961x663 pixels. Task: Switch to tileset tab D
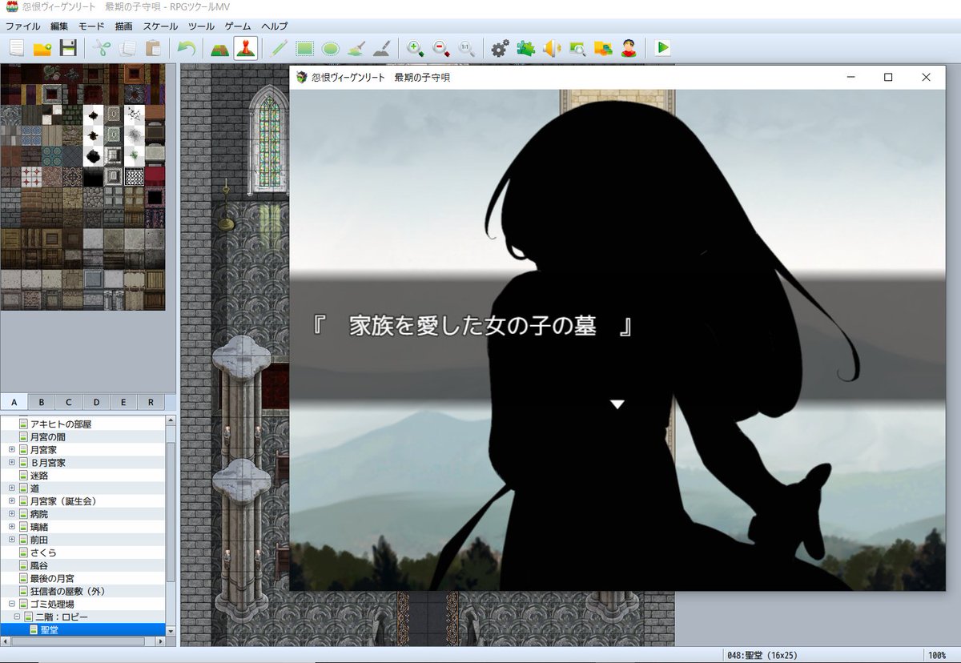96,402
